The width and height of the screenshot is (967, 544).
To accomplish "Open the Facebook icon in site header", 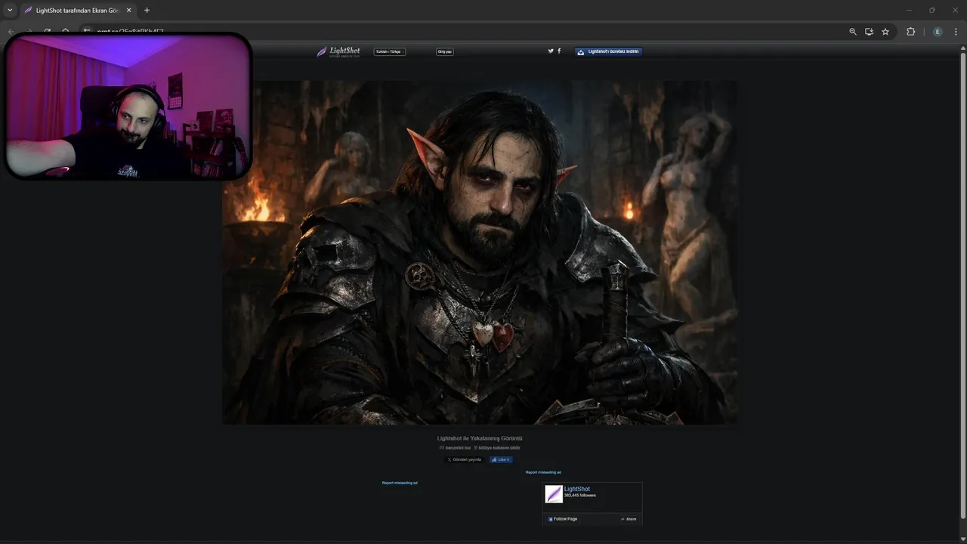I will pos(559,51).
